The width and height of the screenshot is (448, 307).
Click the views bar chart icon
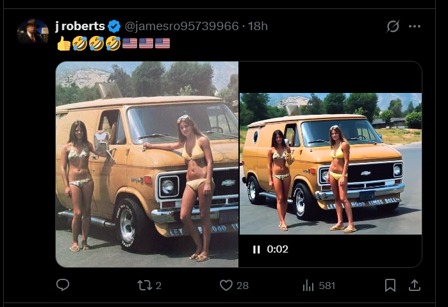[x=308, y=285]
